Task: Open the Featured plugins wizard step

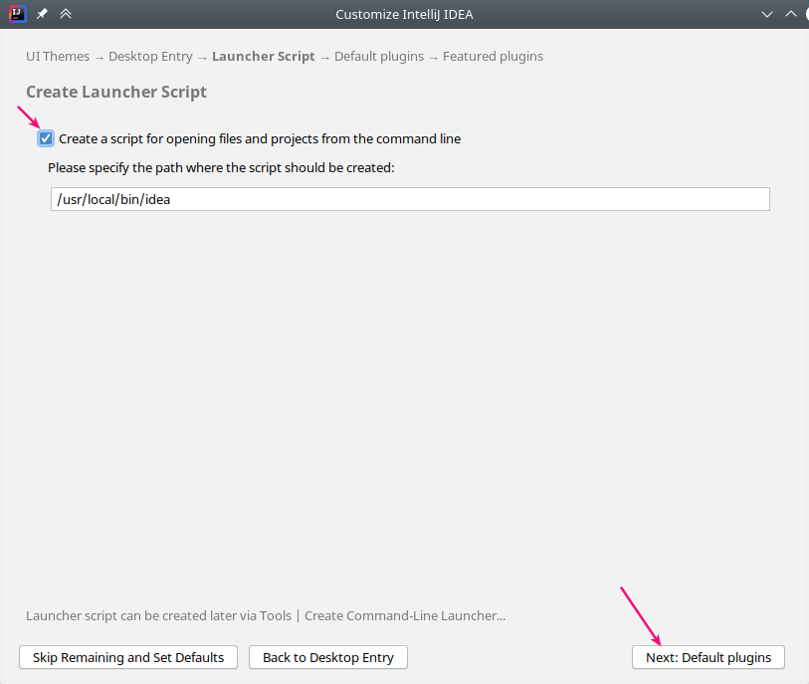Action: coord(493,56)
